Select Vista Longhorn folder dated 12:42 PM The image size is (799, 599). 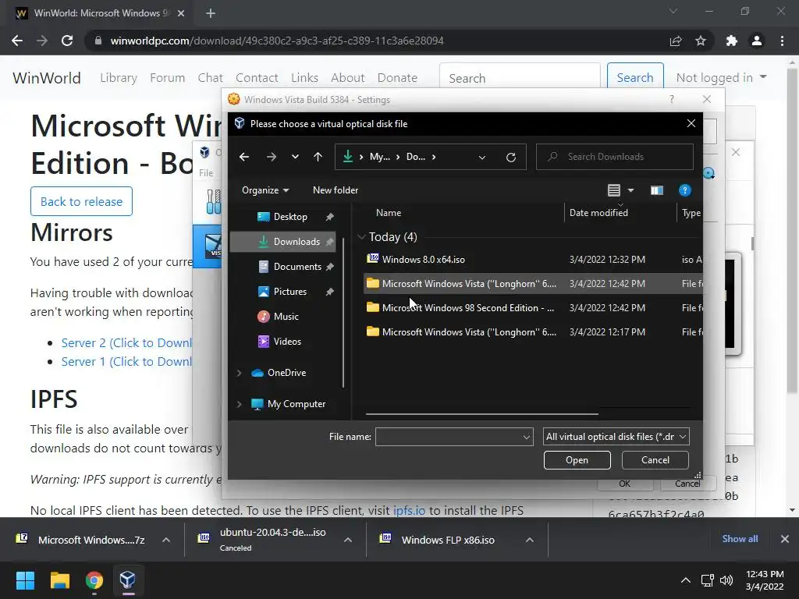pos(532,284)
